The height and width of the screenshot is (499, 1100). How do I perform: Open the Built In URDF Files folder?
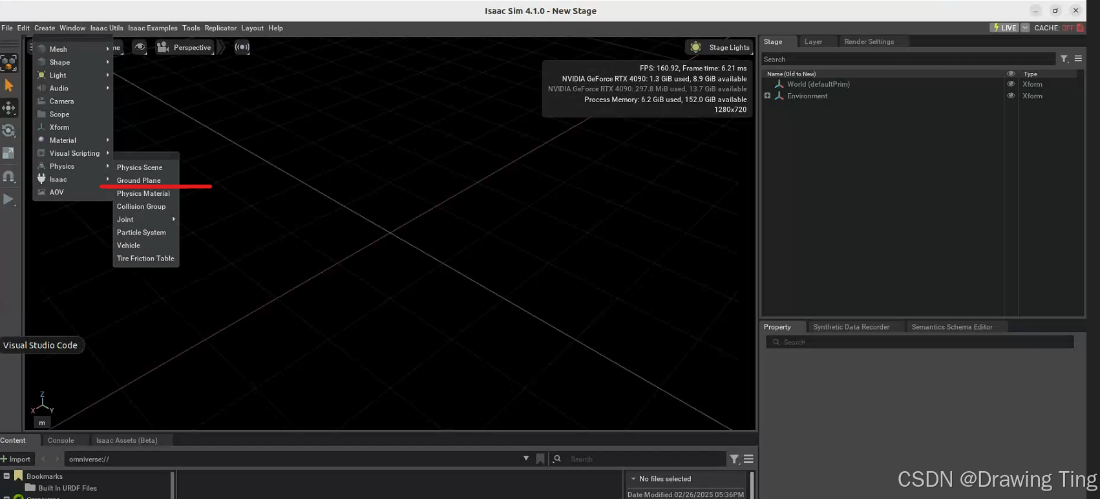67,488
